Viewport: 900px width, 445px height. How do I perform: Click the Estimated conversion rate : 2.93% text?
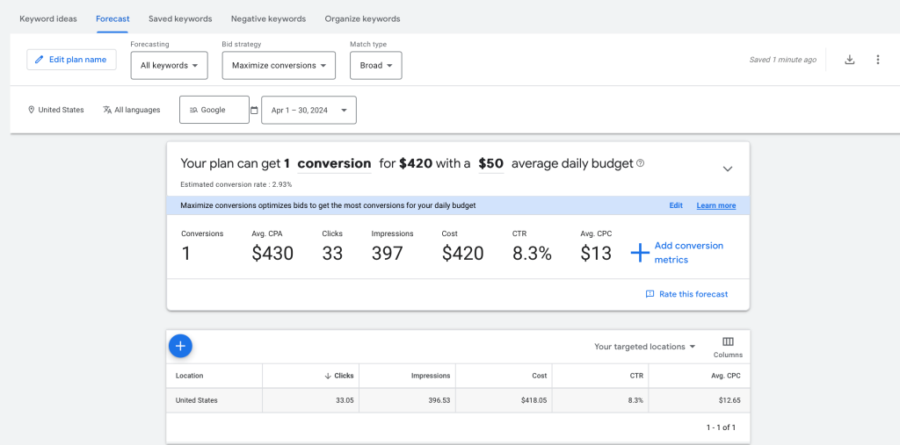(x=236, y=184)
